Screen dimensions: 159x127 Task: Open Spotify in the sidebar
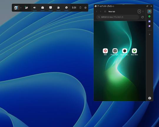tap(149, 16)
